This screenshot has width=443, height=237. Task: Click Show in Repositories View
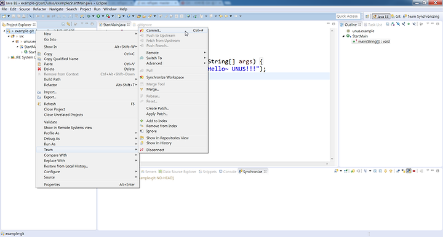(x=173, y=138)
